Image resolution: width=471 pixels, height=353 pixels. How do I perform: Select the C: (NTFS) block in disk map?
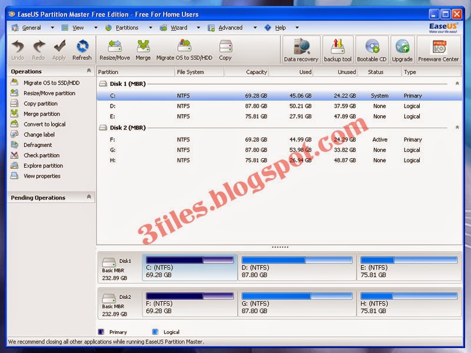point(190,268)
